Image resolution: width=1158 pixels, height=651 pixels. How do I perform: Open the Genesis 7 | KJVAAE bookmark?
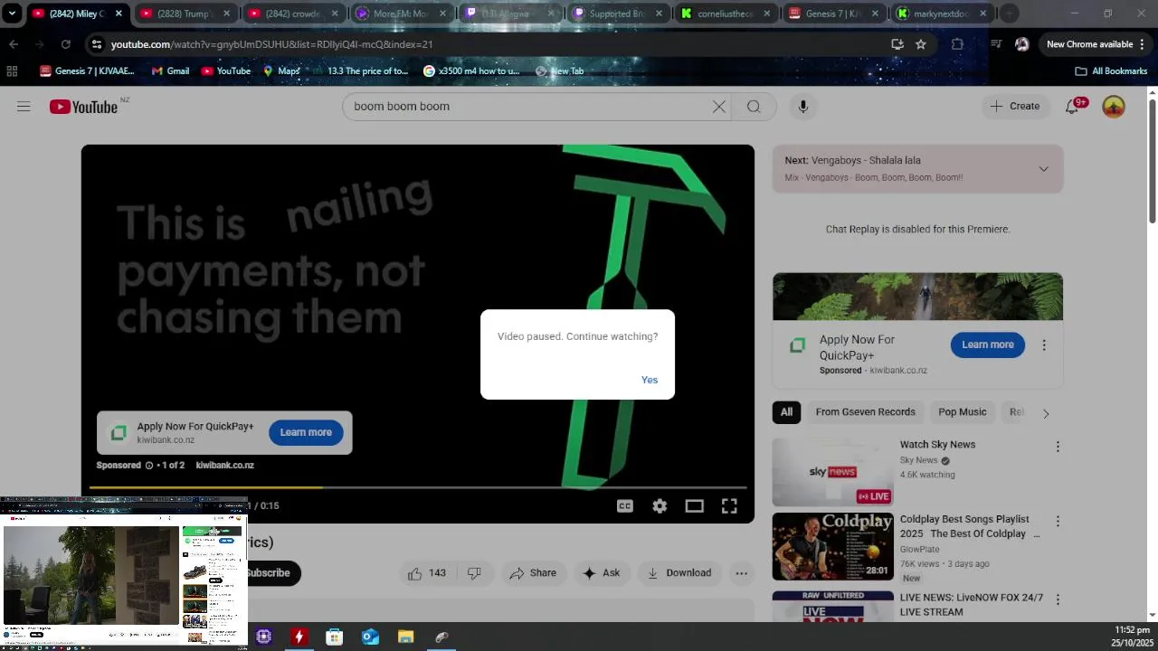click(x=87, y=71)
